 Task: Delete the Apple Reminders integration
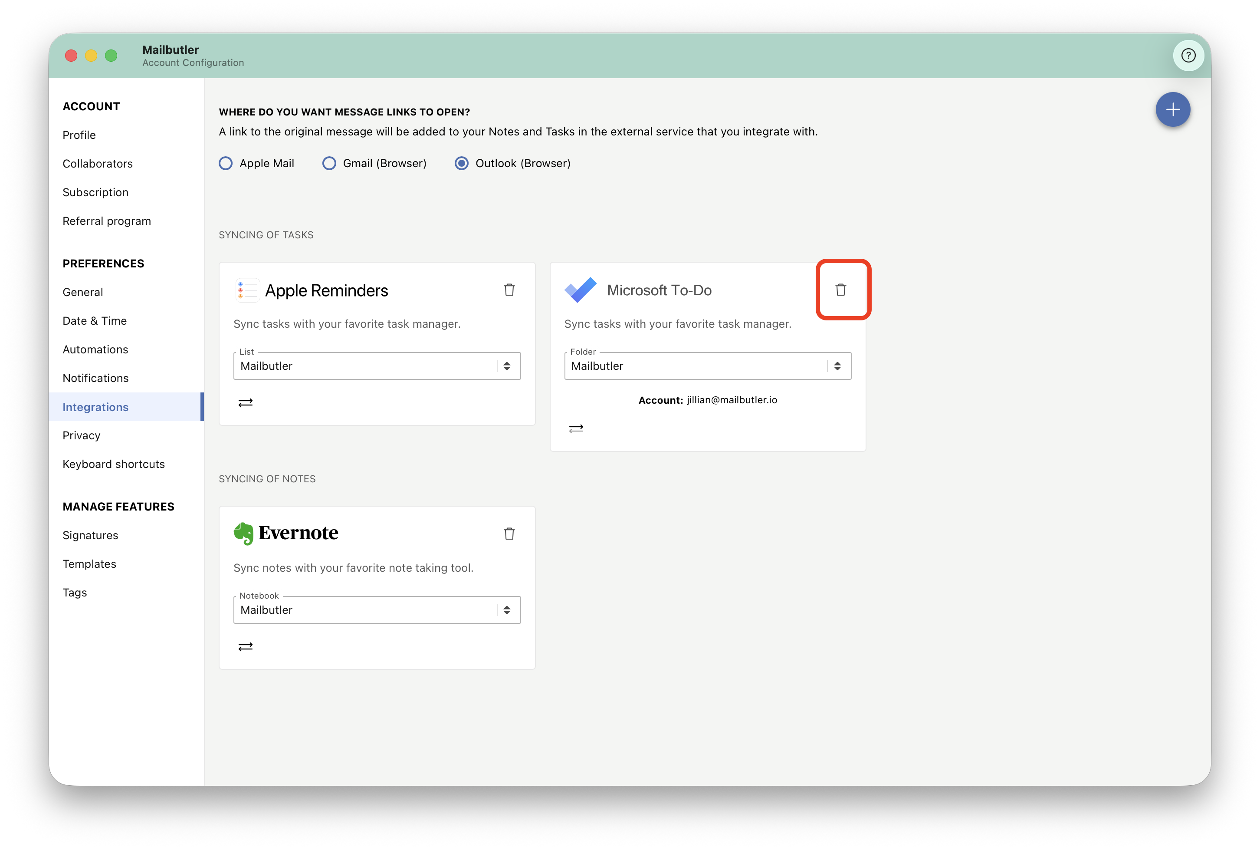click(509, 290)
